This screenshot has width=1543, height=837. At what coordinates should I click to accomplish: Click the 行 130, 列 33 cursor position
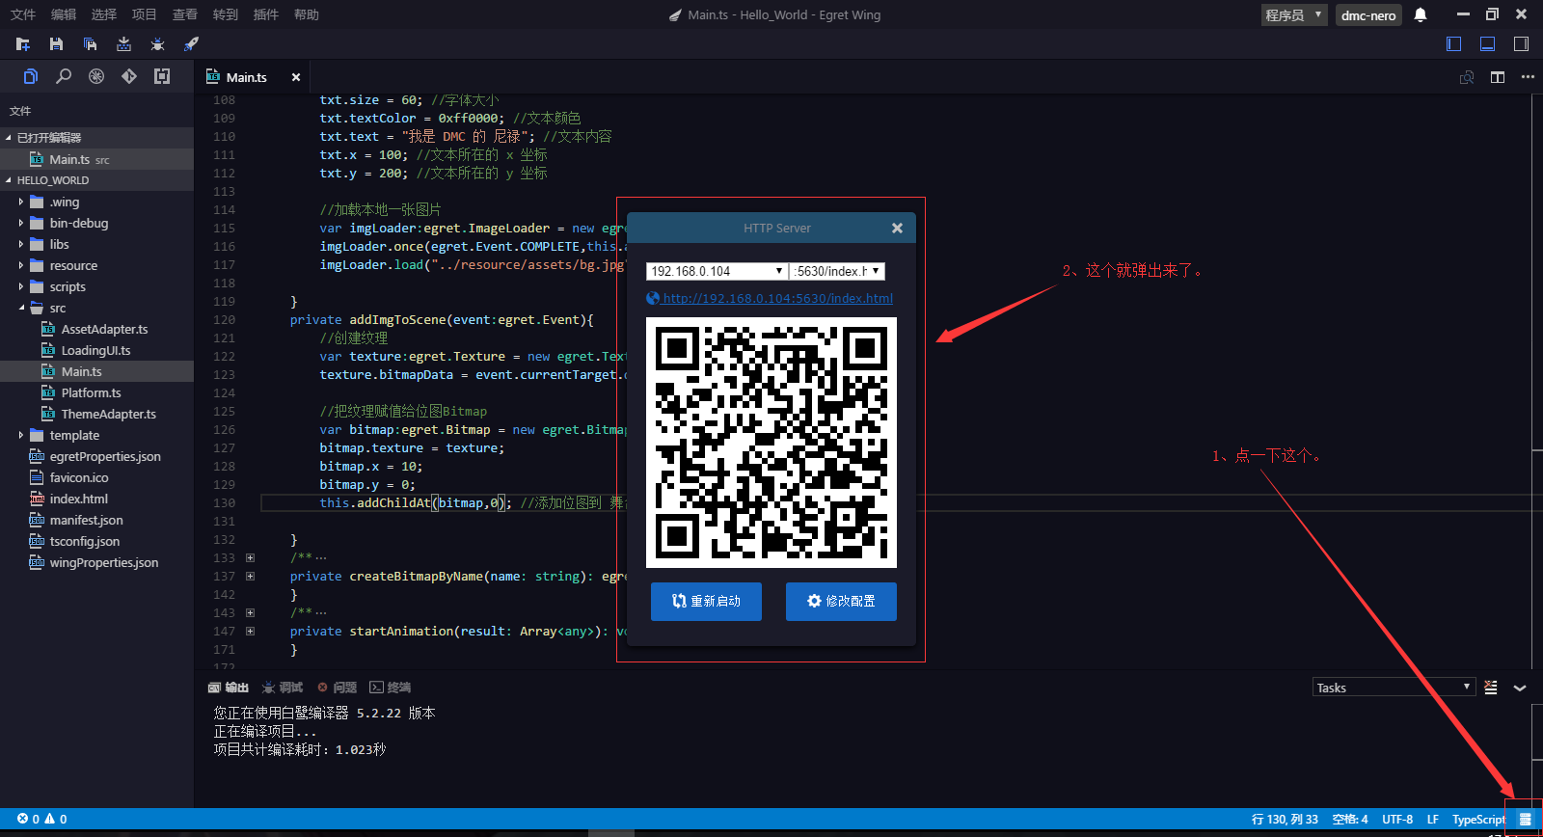pyautogui.click(x=1285, y=819)
